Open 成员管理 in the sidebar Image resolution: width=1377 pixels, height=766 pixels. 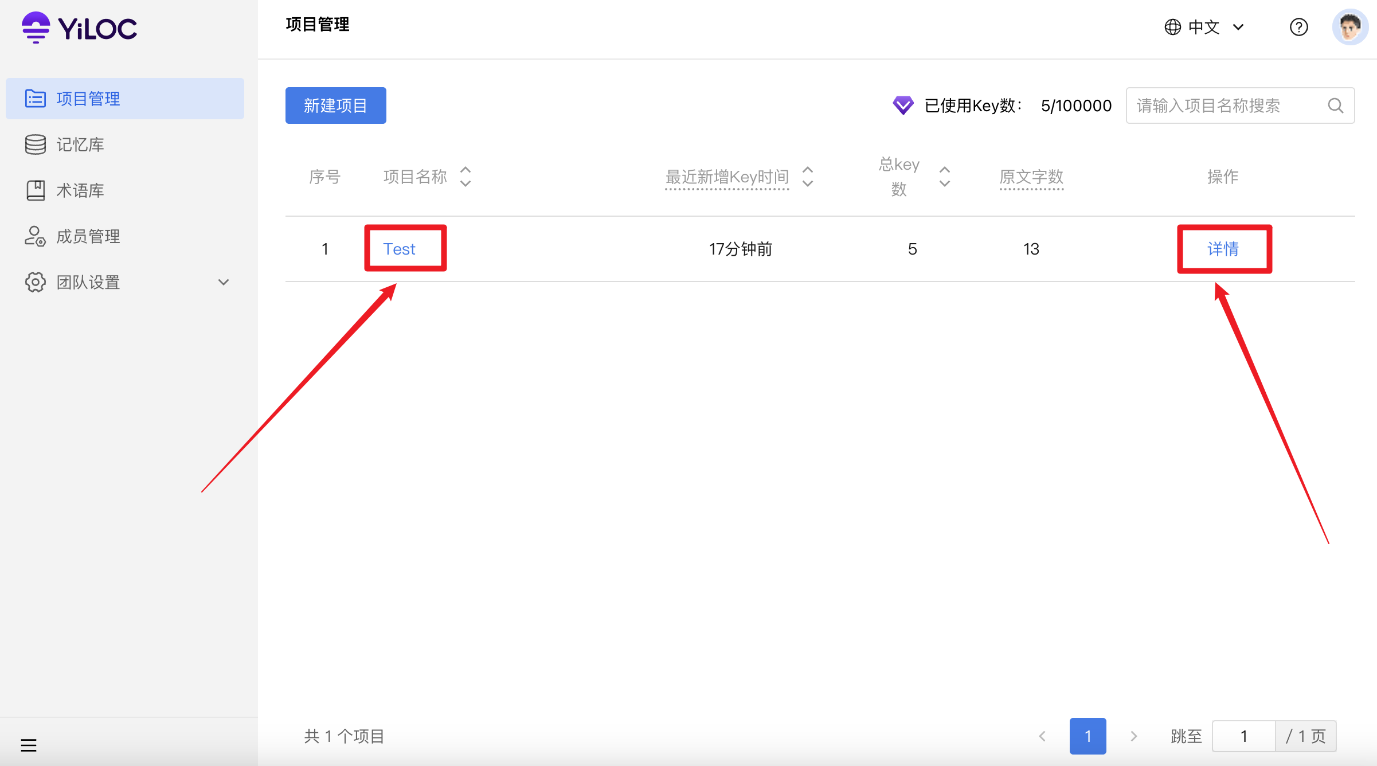(x=125, y=236)
